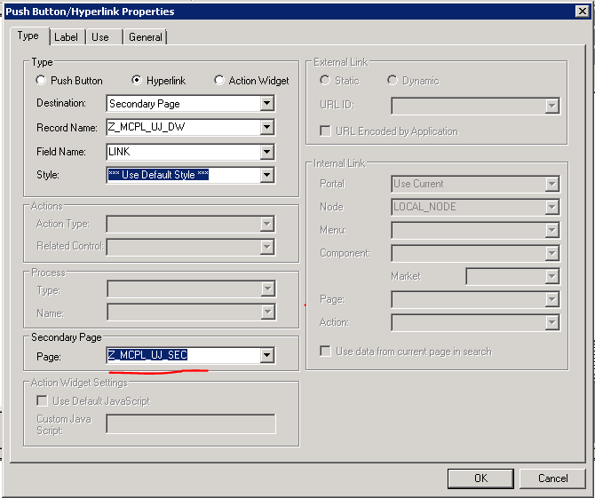
Task: Expand the Field Name dropdown
Action: (267, 152)
